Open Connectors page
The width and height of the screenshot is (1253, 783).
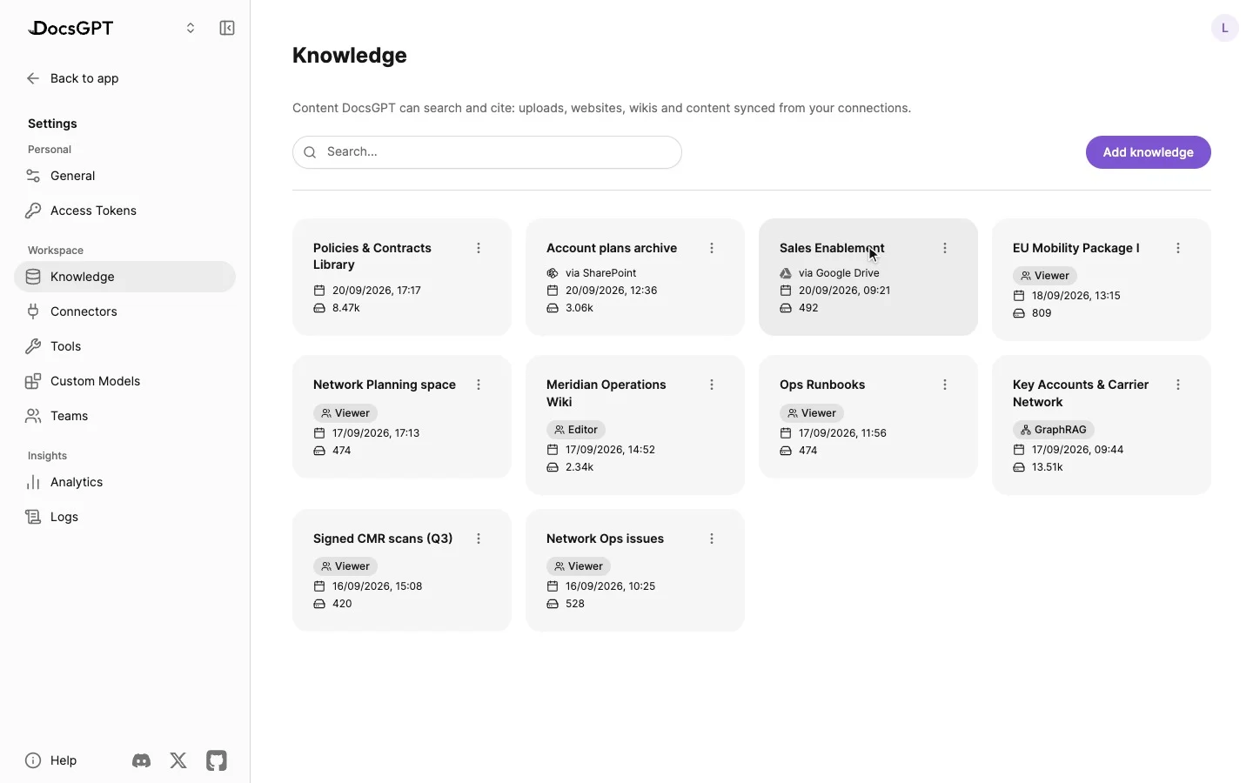[x=124, y=311]
